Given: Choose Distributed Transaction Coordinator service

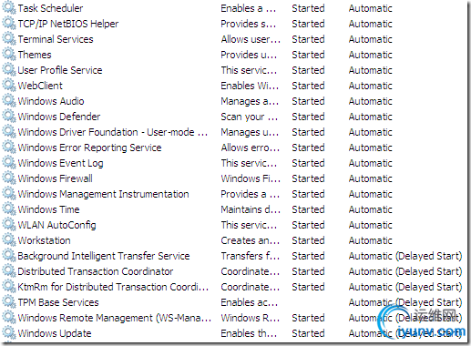Looking at the screenshot, I should [96, 271].
